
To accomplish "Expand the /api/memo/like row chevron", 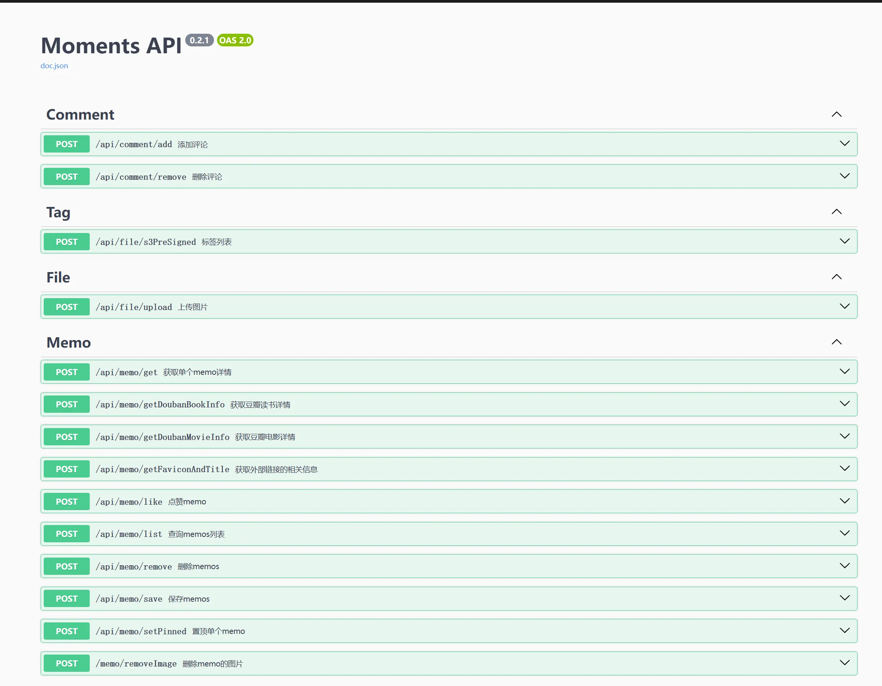I will click(844, 501).
